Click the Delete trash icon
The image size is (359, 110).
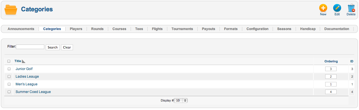point(351,8)
